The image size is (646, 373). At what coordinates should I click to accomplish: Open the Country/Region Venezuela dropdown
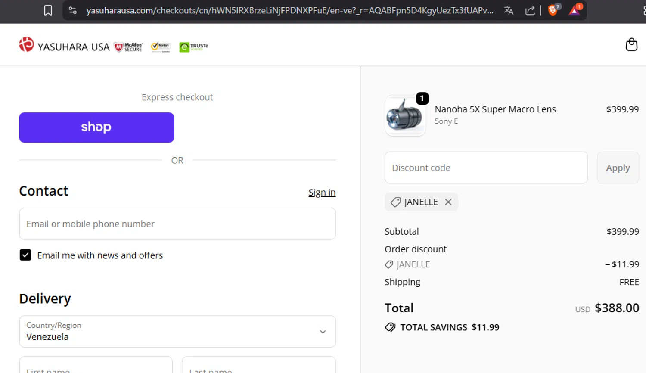click(177, 332)
